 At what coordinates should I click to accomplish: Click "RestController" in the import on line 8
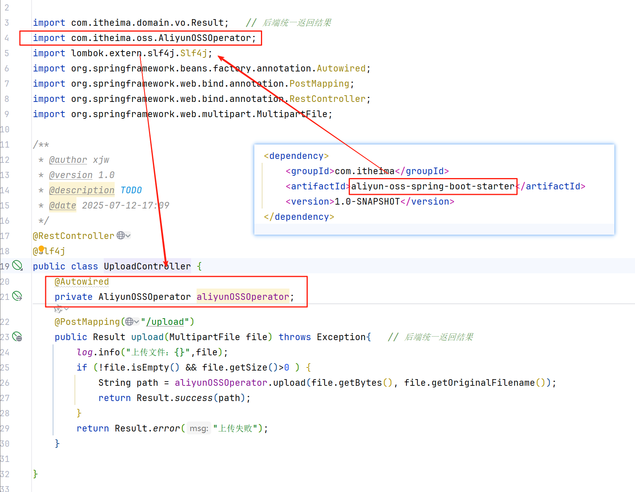pos(327,99)
